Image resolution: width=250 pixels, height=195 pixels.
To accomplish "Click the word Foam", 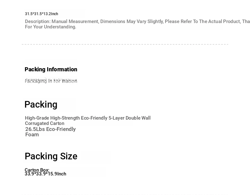I will click(x=32, y=135).
